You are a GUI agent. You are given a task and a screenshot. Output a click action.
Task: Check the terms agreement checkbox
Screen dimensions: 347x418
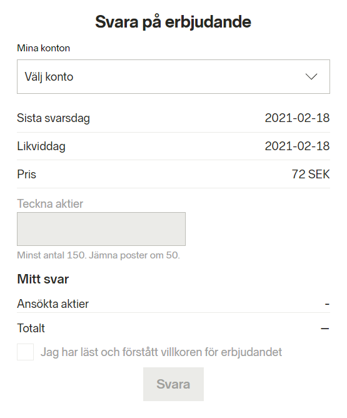point(25,352)
